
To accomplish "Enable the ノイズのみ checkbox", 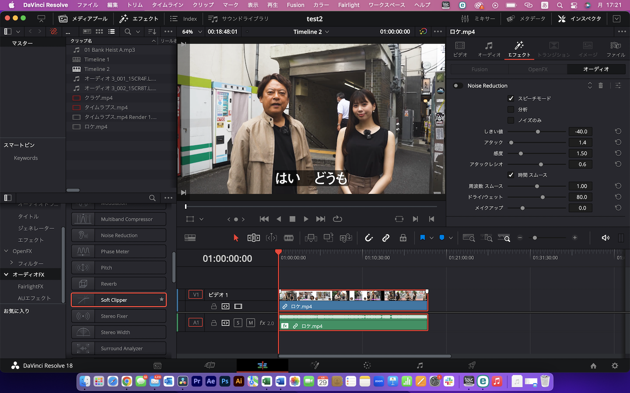I will click(x=511, y=120).
